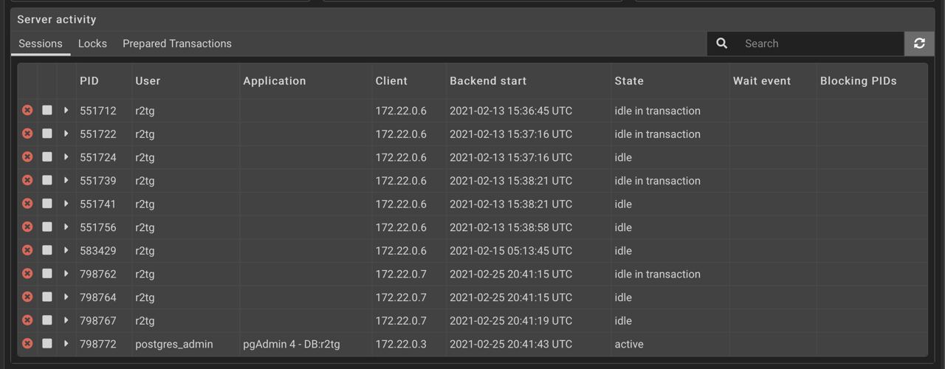The width and height of the screenshot is (945, 369).
Task: Terminate session with PID 798764
Action: [x=27, y=297]
